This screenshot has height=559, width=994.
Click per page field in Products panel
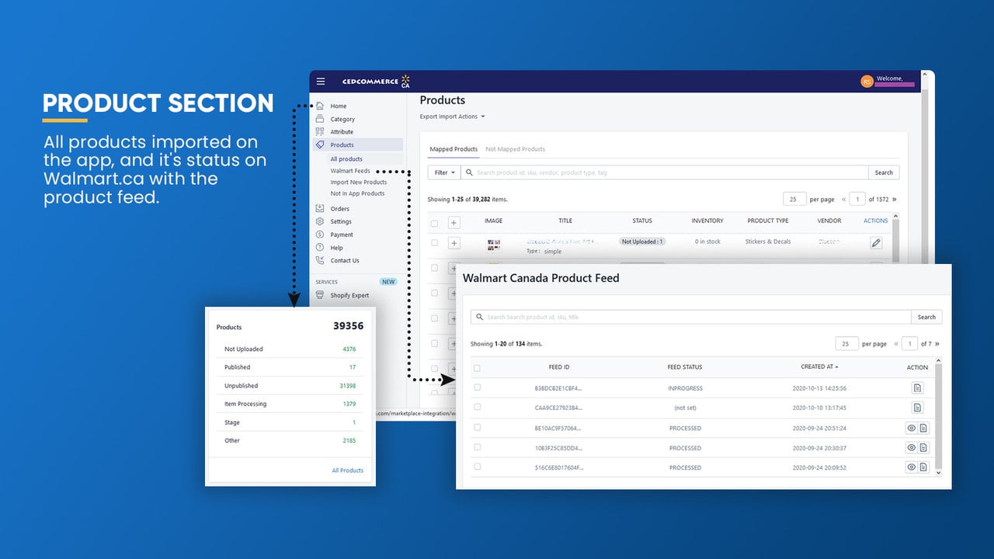794,200
